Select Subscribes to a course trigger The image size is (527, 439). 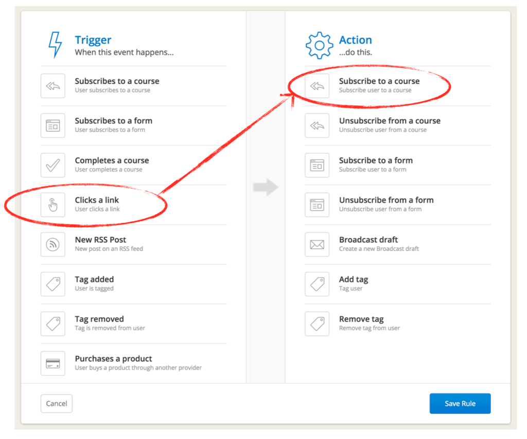point(117,85)
